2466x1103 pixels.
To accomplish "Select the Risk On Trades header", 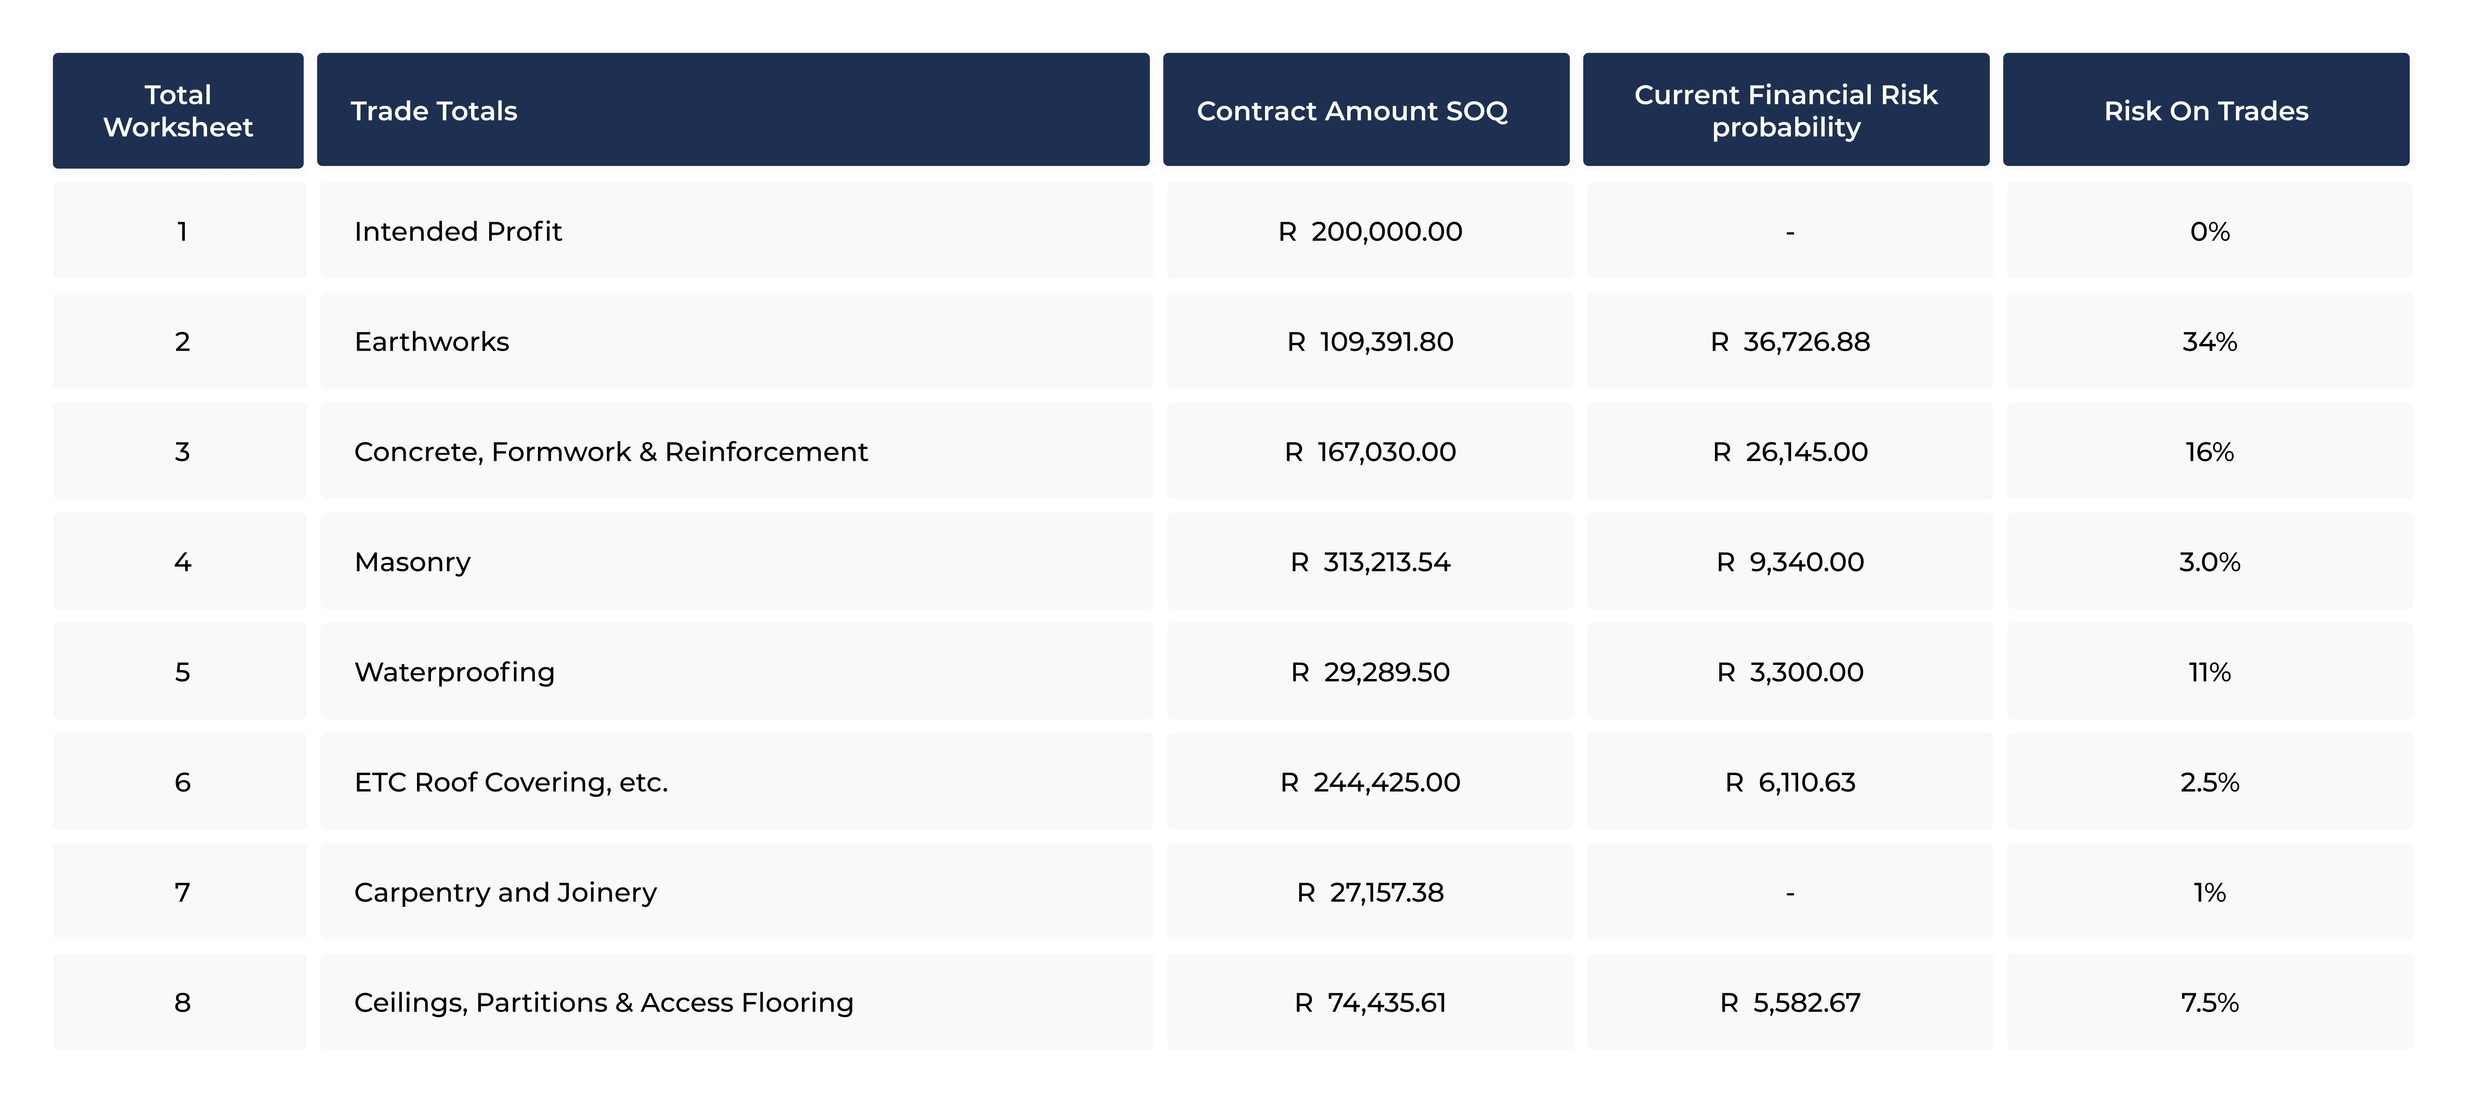I will coord(2205,111).
